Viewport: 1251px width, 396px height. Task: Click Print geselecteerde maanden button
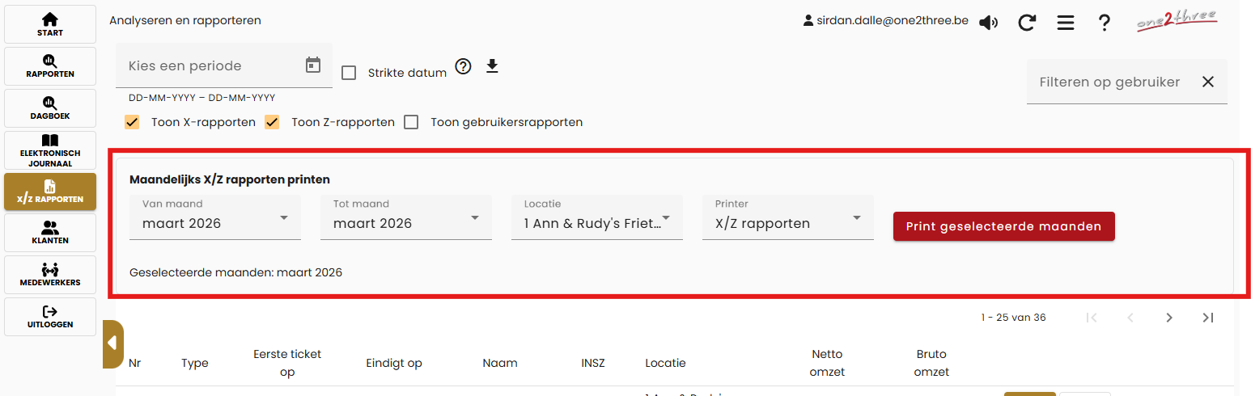pyautogui.click(x=1003, y=226)
